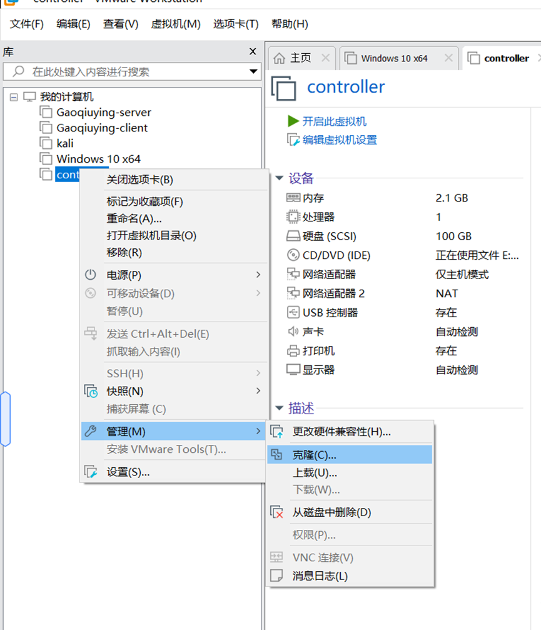Open the library search dropdown arrow
541x630 pixels.
(x=253, y=71)
